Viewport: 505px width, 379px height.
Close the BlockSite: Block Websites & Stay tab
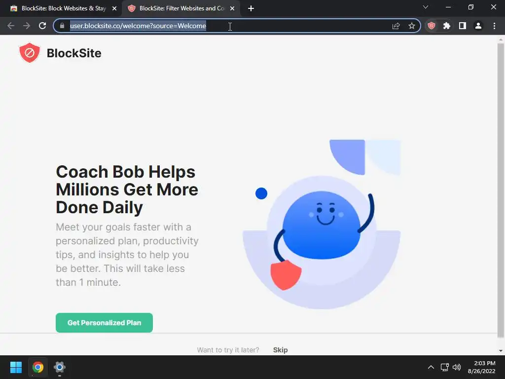pos(114,8)
